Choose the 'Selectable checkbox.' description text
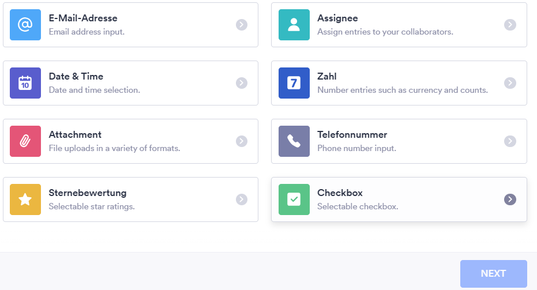 coord(358,206)
